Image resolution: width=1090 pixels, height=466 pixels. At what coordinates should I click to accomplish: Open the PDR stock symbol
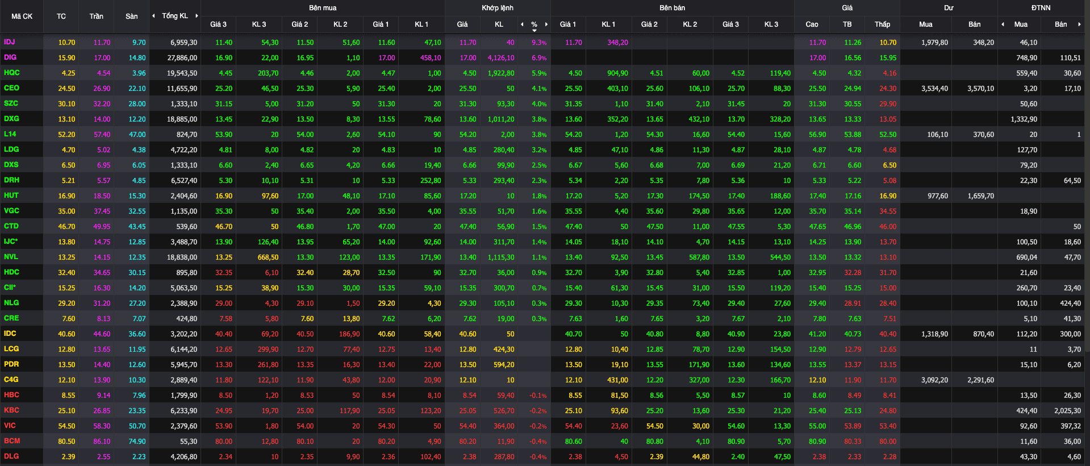[x=11, y=364]
